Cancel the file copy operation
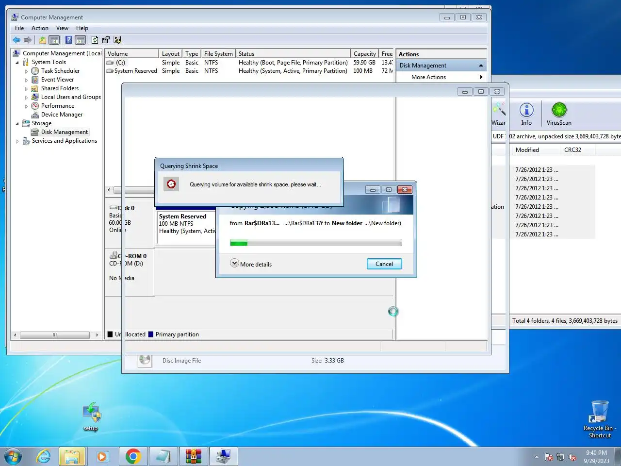Viewport: 621px width, 466px height. pos(384,264)
